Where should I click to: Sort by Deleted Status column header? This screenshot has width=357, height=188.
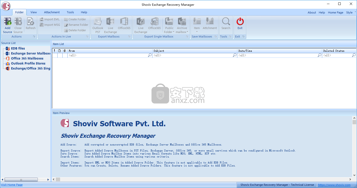coord(339,51)
